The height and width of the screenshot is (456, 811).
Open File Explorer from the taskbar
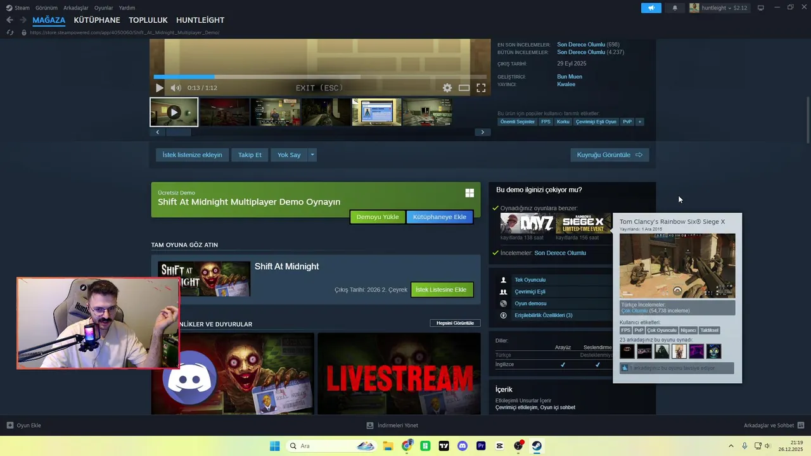[x=388, y=446]
